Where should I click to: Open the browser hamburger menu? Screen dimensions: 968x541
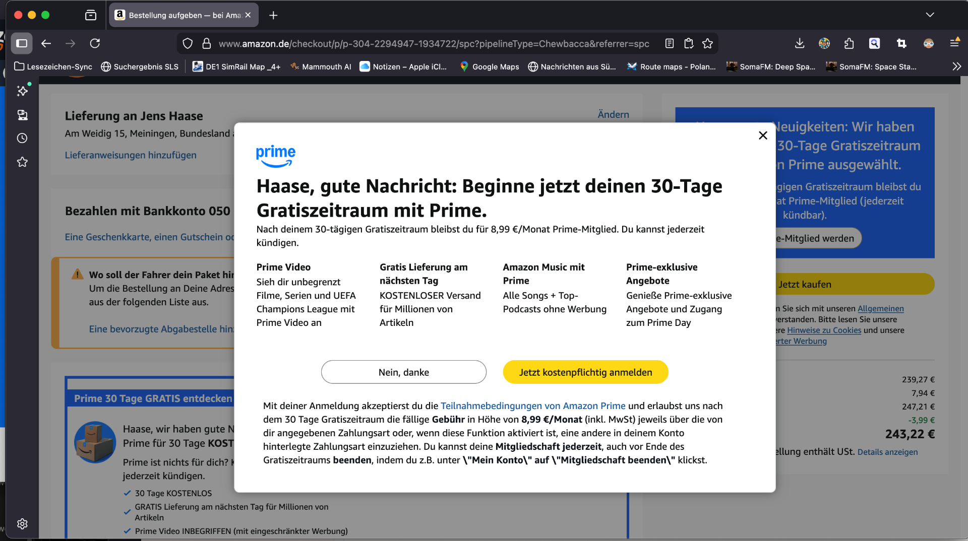954,43
